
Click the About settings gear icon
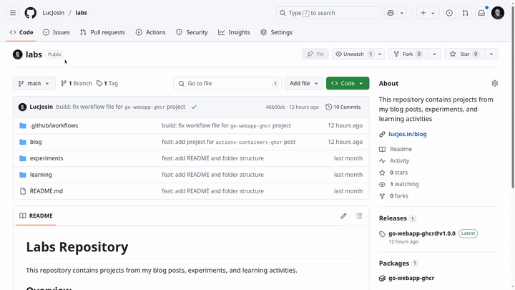tap(494, 84)
